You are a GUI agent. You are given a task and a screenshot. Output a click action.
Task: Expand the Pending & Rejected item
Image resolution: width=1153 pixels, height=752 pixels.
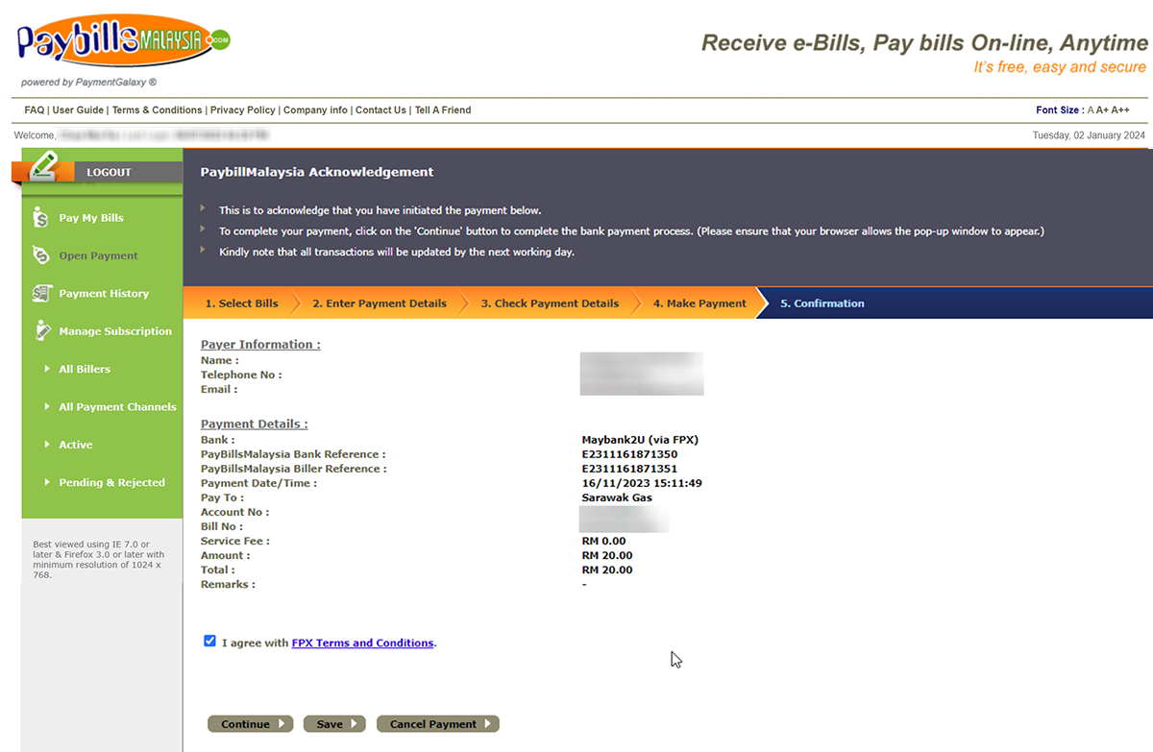pyautogui.click(x=111, y=482)
